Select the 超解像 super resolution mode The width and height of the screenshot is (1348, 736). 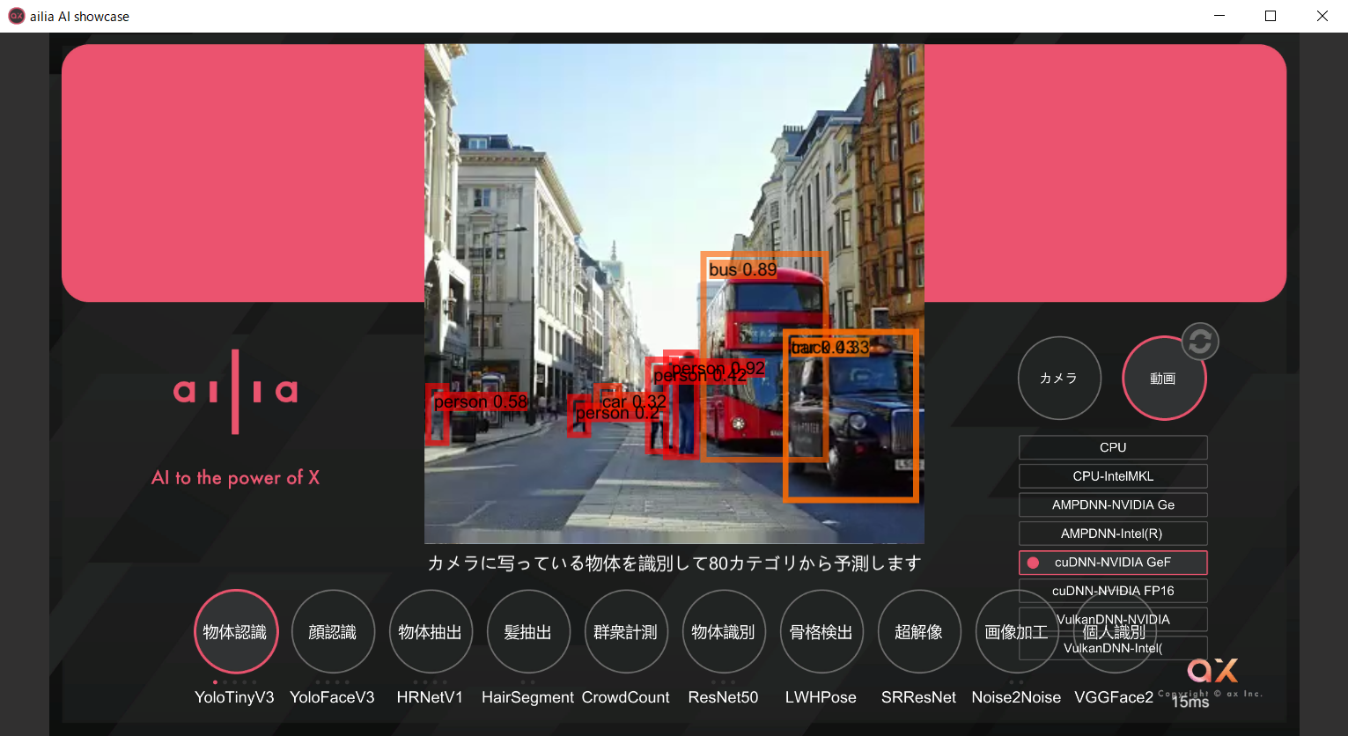(919, 632)
